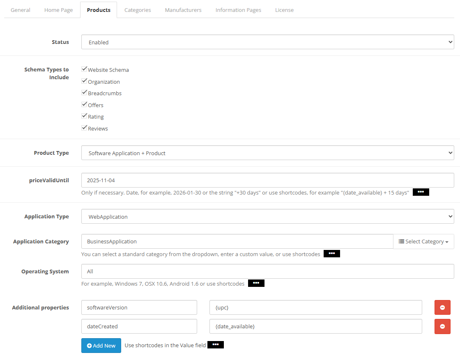This screenshot has height=355, width=460.
Task: Open shortcodes button next to Add New
Action: pyautogui.click(x=215, y=345)
